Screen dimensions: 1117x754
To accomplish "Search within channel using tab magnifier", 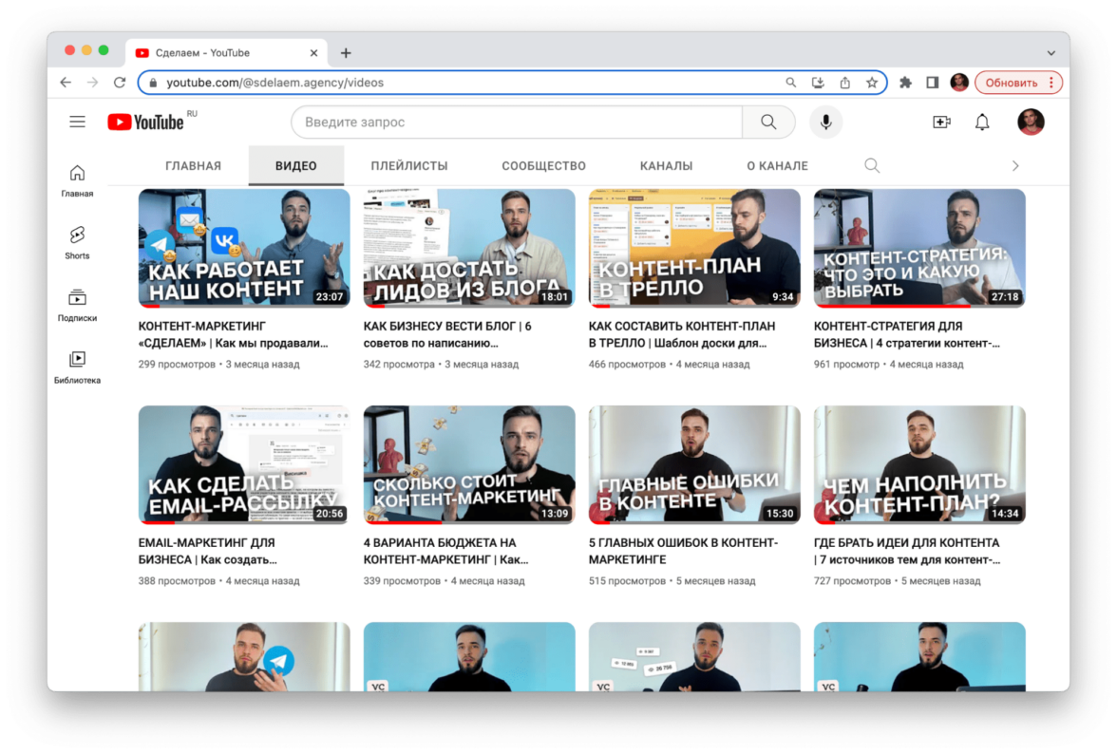I will [x=872, y=165].
